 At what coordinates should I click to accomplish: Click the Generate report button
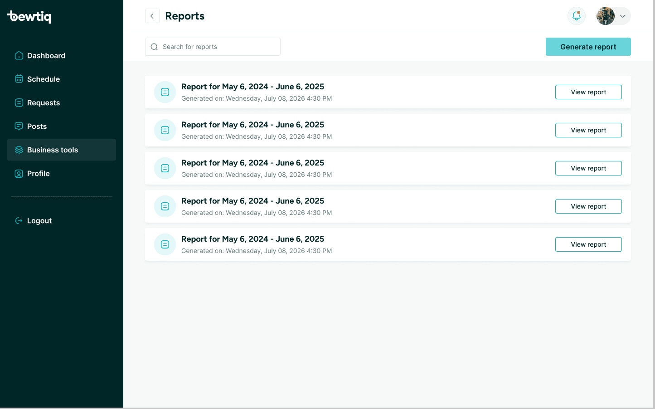588,47
